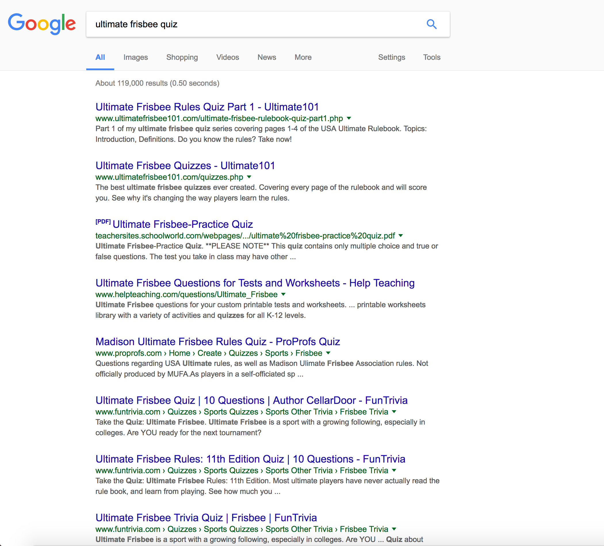Open Ultimate Frisbee Rules Quiz Part 1 result

pyautogui.click(x=207, y=107)
